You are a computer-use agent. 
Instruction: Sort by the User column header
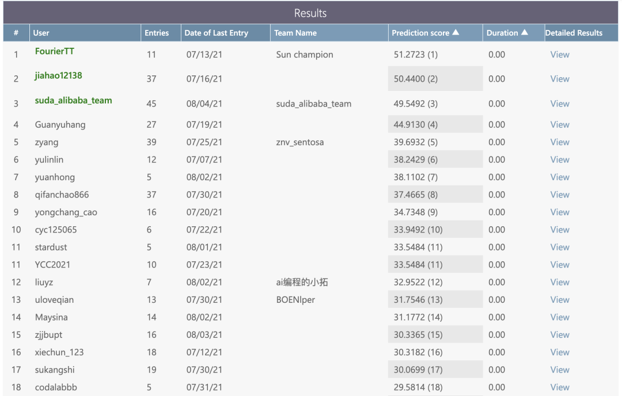[41, 33]
